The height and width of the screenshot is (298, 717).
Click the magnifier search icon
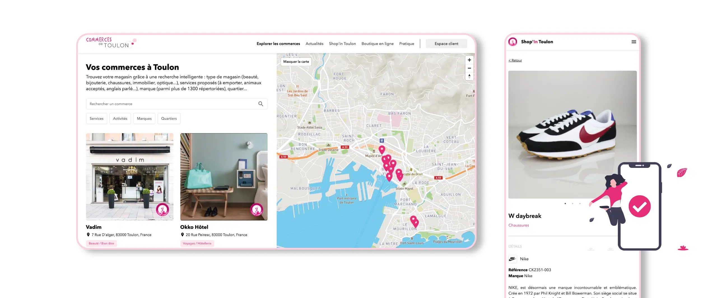pyautogui.click(x=260, y=104)
